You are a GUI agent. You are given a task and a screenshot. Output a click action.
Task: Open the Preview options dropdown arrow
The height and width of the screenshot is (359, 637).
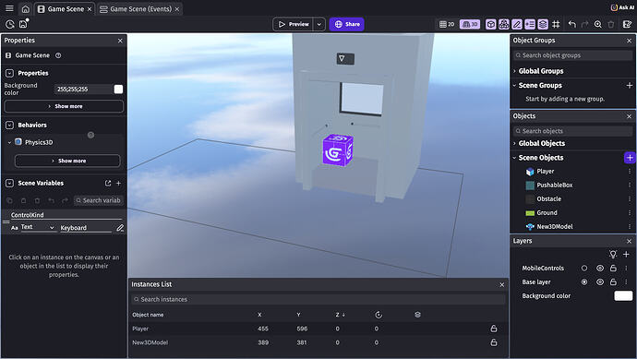pos(319,24)
